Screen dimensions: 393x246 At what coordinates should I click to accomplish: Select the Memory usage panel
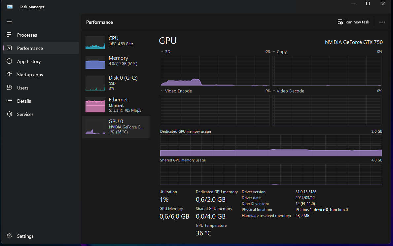tap(116, 62)
